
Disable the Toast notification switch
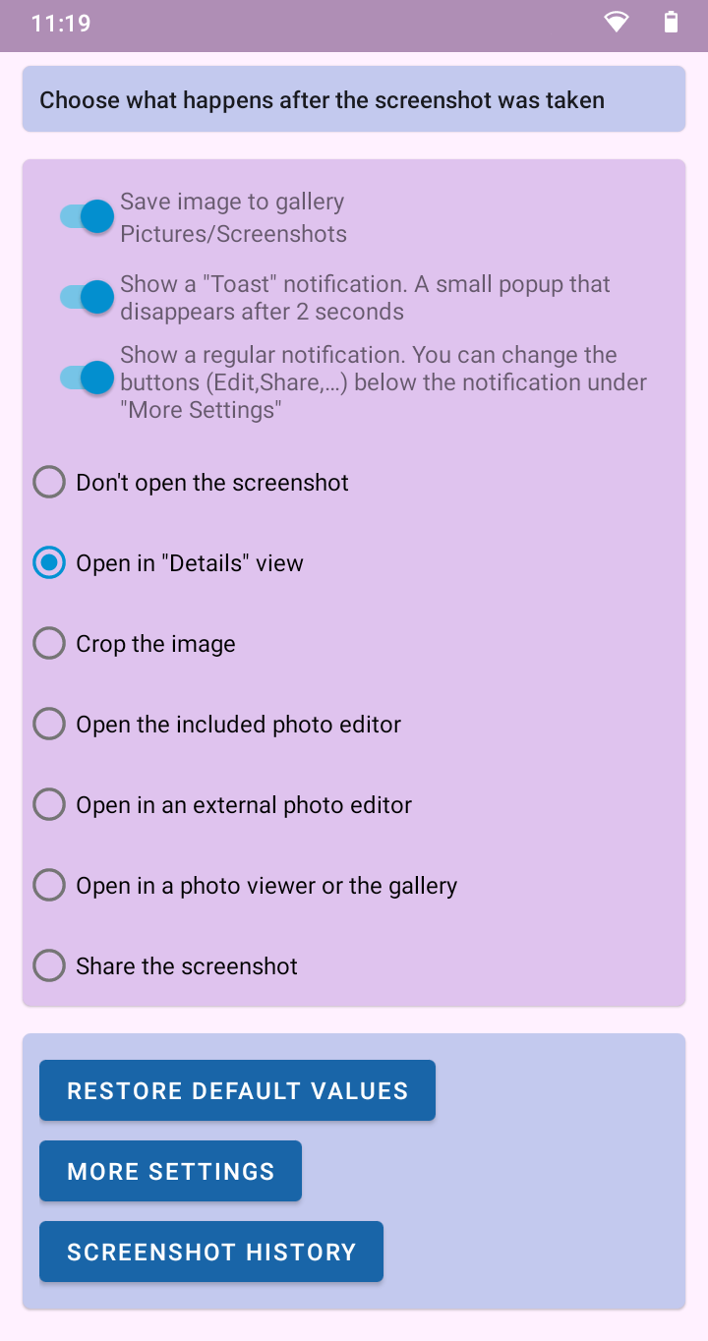87,297
